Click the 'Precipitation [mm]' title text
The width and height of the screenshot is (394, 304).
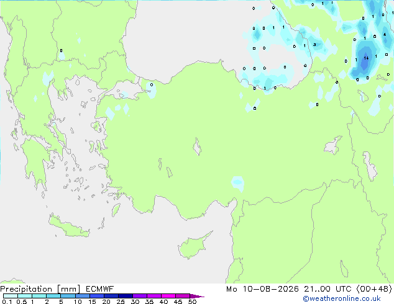[x=40, y=289]
